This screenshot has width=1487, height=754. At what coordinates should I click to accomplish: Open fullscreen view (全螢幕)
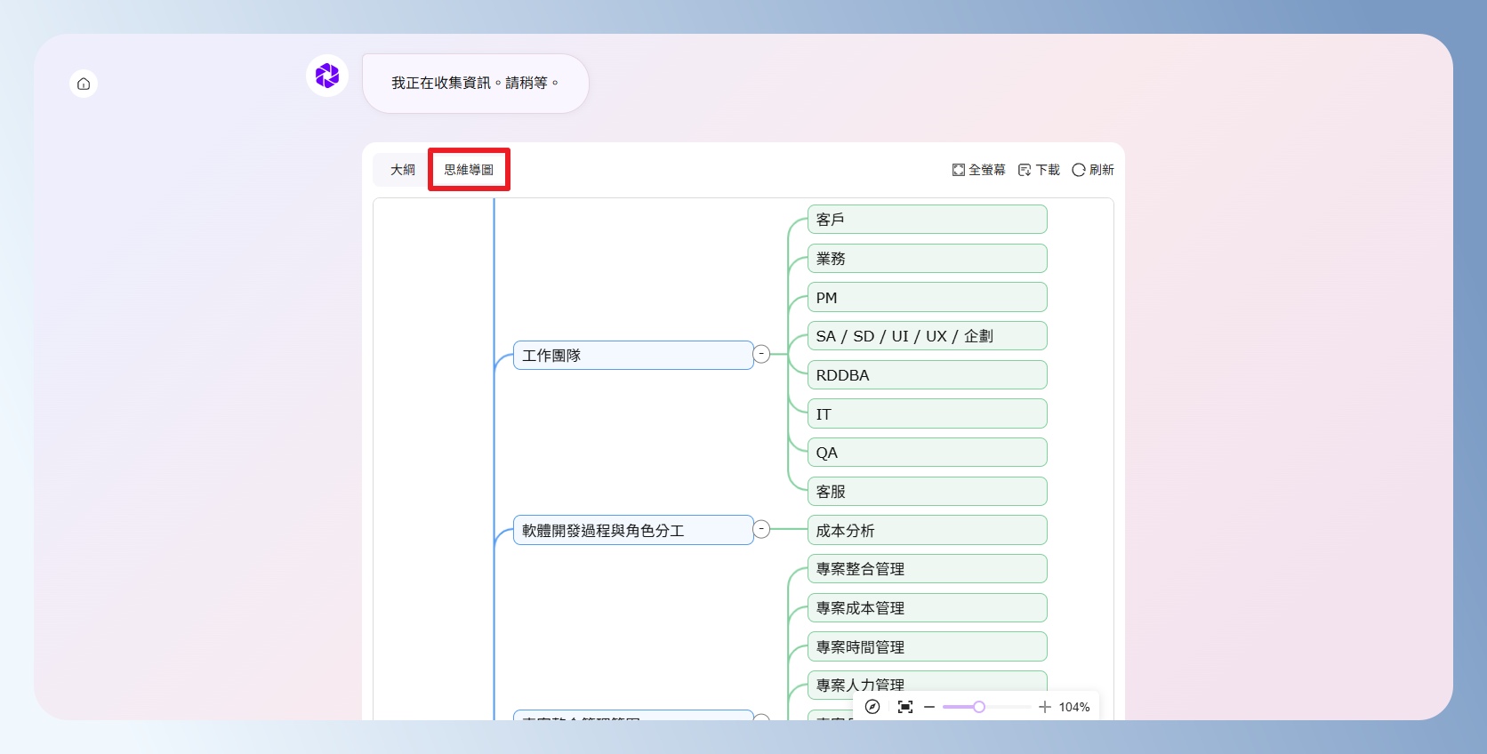point(978,170)
